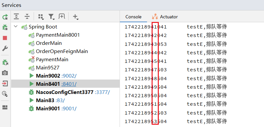This screenshot has width=264, height=127.
Task: Open the wrench settings icon
Action: [5, 49]
